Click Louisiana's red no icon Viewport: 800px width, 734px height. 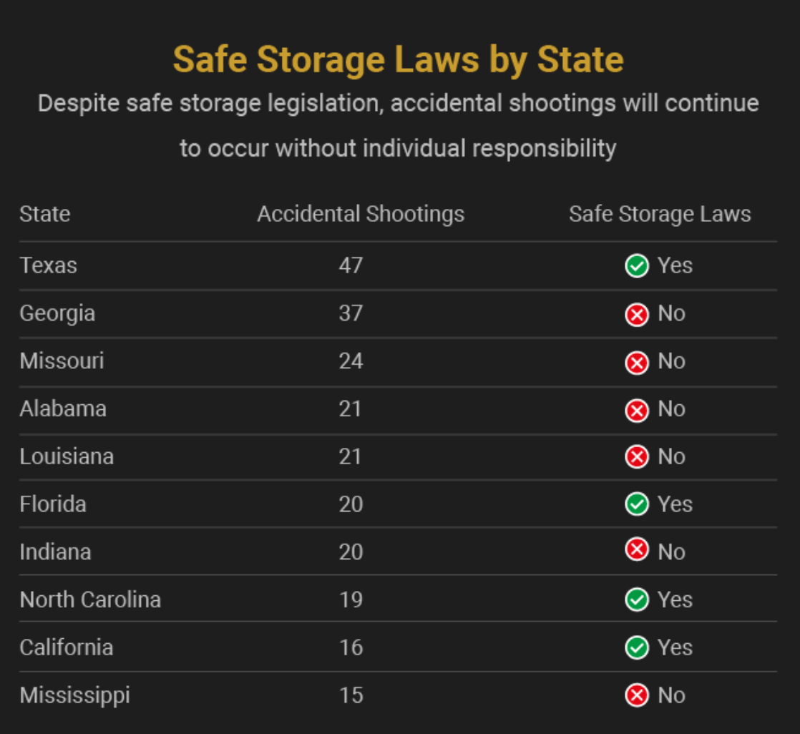(x=636, y=457)
